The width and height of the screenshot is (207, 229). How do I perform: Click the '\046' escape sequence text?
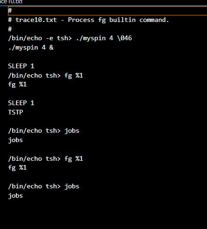click(x=125, y=38)
